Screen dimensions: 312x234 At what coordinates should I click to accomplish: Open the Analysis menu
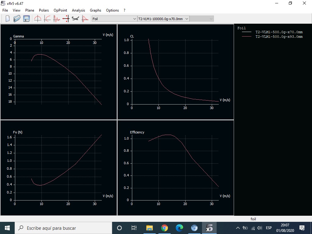(x=78, y=10)
